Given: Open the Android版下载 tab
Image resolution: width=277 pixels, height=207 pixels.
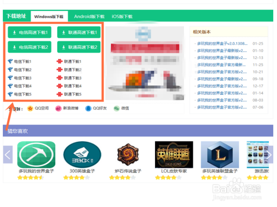Looking at the screenshot, I should point(89,17).
